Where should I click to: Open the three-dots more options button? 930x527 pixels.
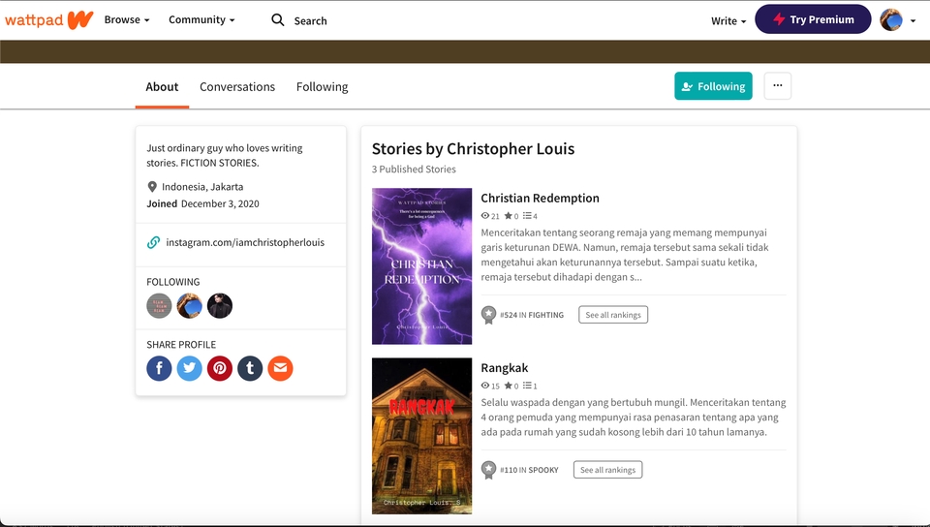pos(777,86)
